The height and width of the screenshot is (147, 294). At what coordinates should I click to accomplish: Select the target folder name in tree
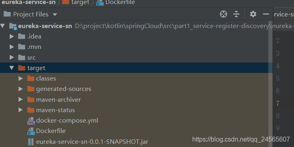point(36,68)
